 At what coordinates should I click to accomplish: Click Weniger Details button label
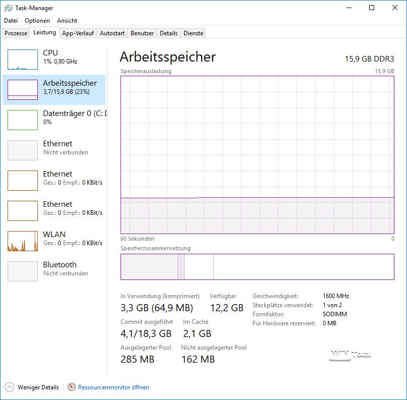click(38, 387)
